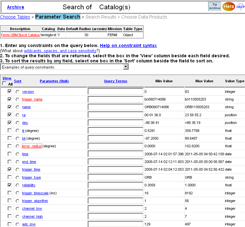
Task: Open Help on constraint syntax
Action: pyautogui.click(x=128, y=45)
